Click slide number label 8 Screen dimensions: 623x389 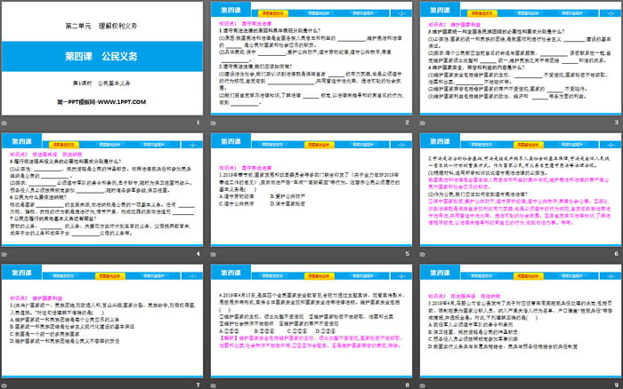click(x=408, y=385)
